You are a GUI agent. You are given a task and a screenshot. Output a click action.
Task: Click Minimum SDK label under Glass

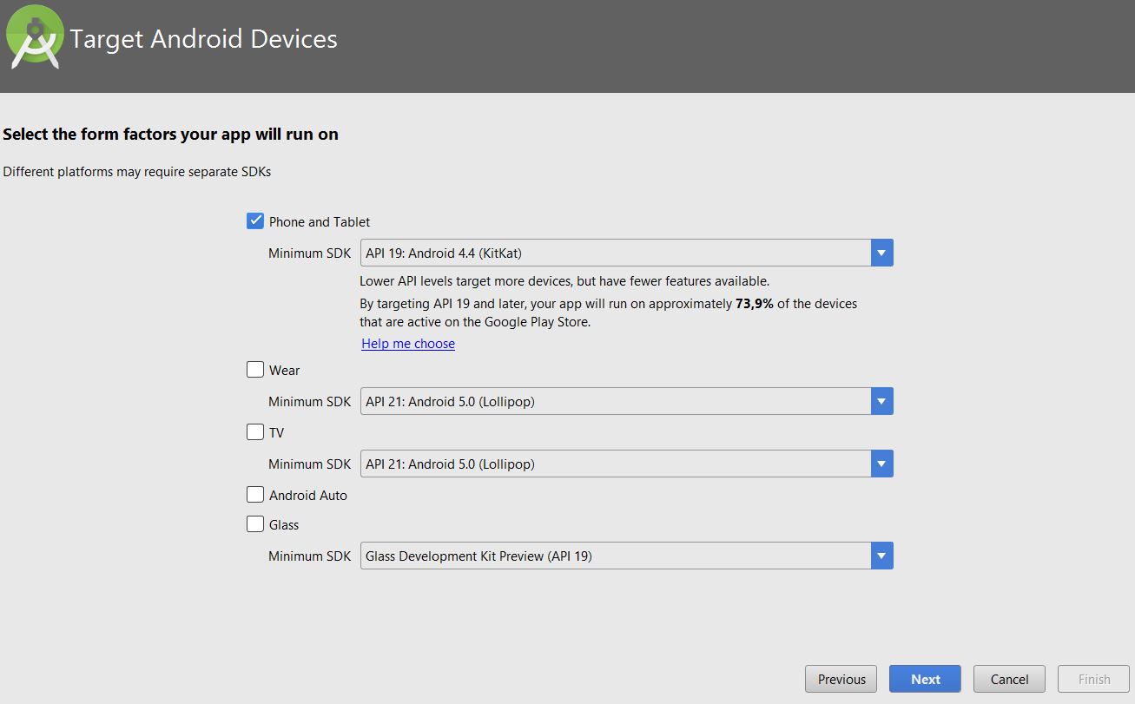[x=309, y=556]
